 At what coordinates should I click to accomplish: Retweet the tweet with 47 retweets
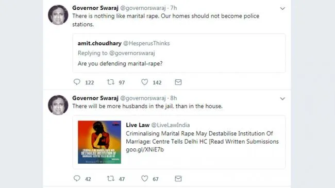click(x=111, y=178)
